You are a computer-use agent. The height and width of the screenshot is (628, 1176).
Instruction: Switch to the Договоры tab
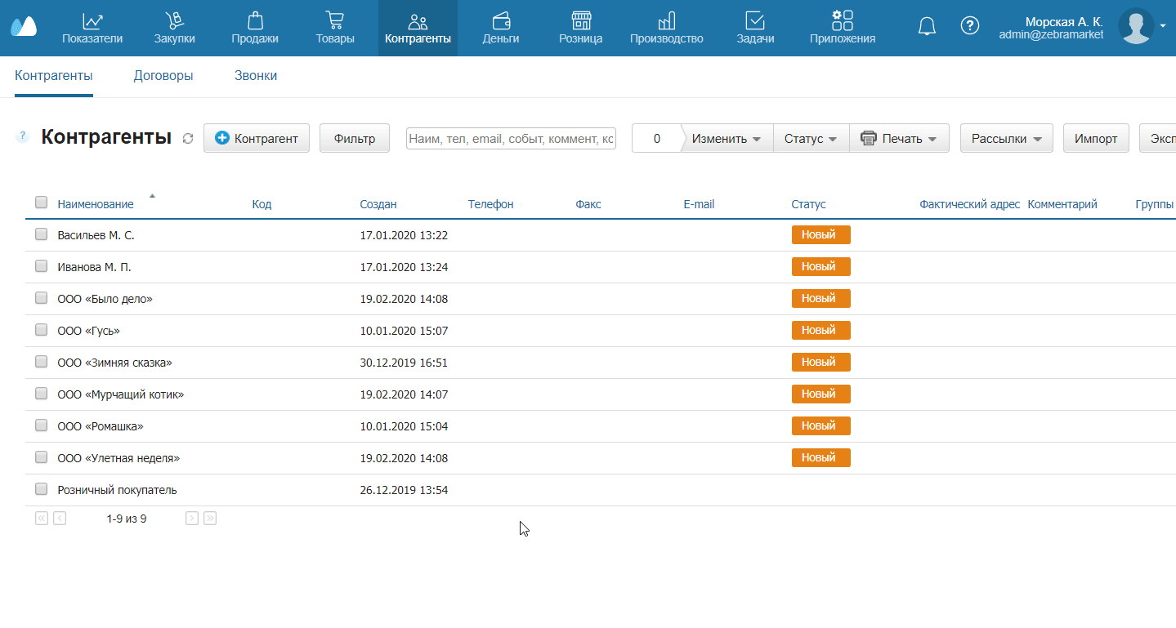pos(163,76)
